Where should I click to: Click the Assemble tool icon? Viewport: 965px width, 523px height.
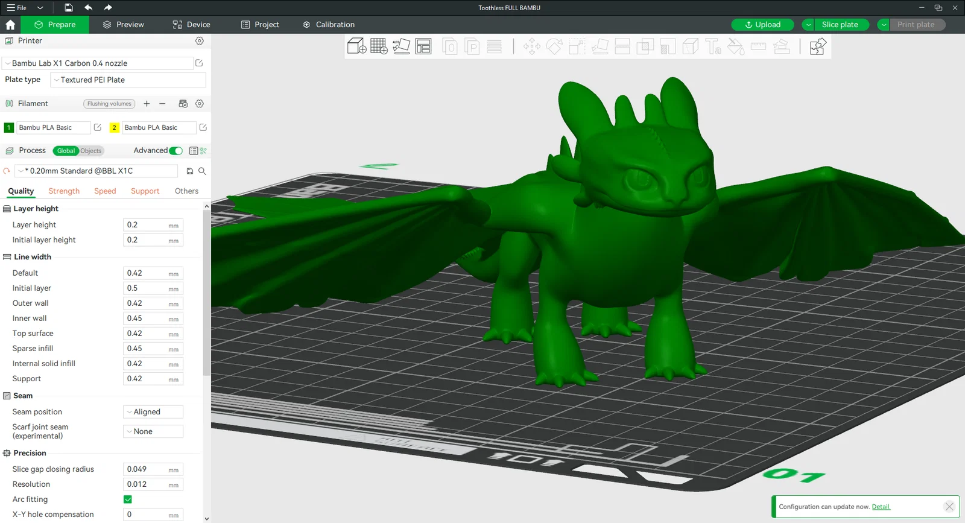(782, 46)
